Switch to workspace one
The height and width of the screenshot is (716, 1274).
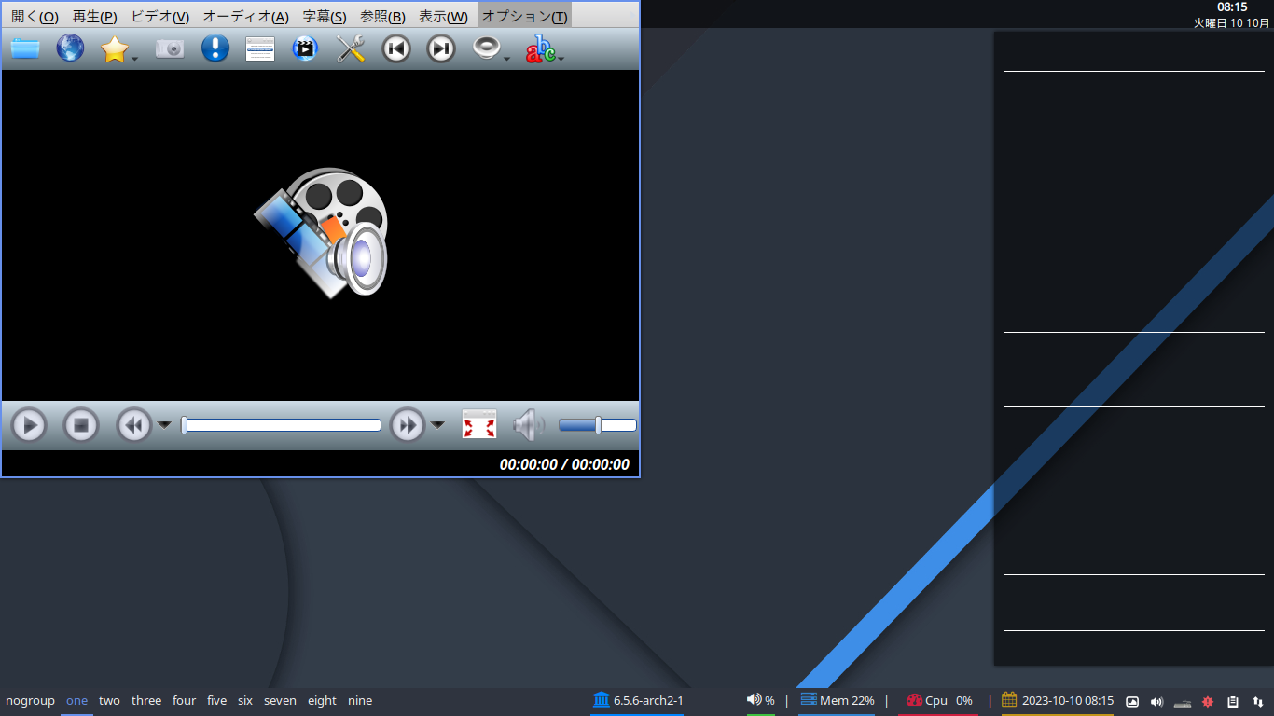tap(76, 700)
